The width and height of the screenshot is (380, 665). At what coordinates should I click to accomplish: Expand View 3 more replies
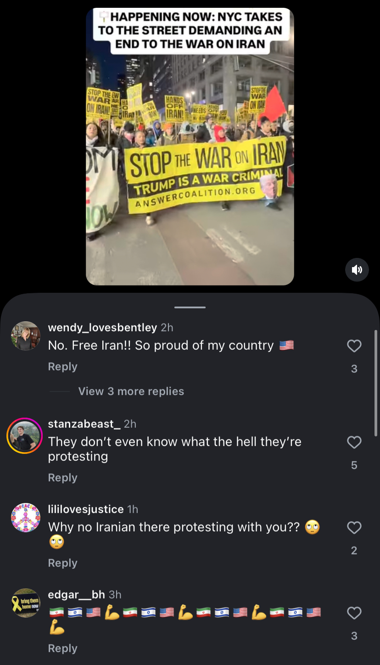[x=131, y=391]
